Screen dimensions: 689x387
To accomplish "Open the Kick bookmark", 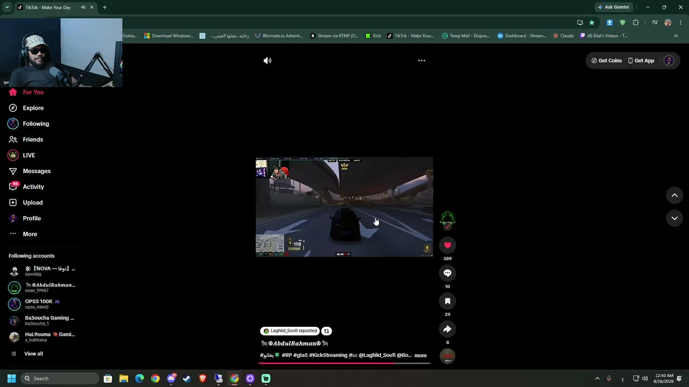I will (x=373, y=36).
